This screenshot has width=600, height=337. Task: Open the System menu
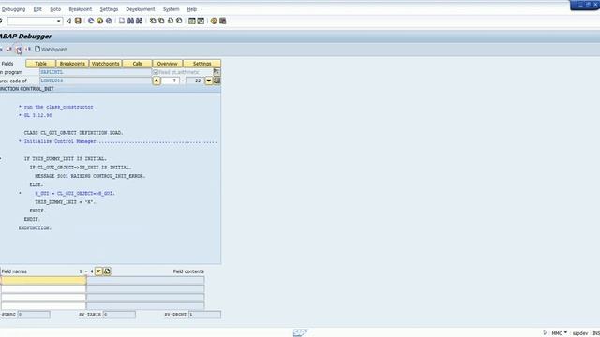click(x=171, y=9)
